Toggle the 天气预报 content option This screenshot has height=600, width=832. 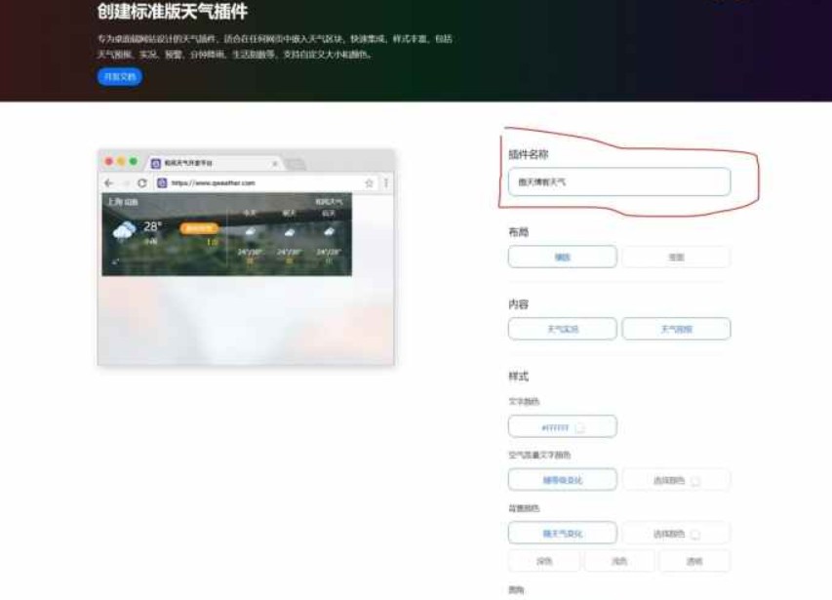click(676, 329)
